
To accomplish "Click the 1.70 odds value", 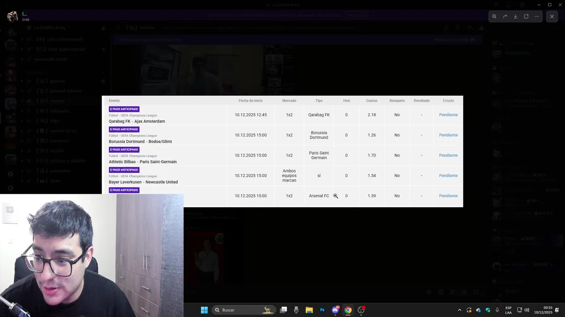I will (x=372, y=155).
